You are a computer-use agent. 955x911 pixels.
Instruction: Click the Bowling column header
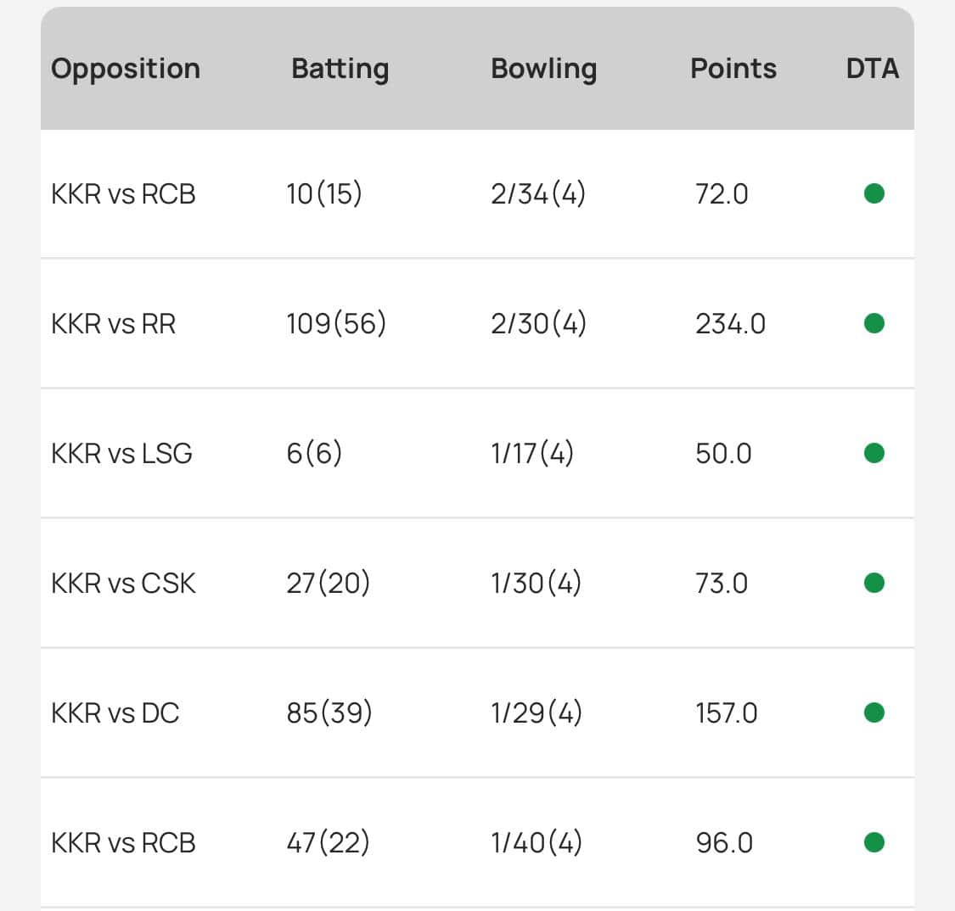point(543,69)
